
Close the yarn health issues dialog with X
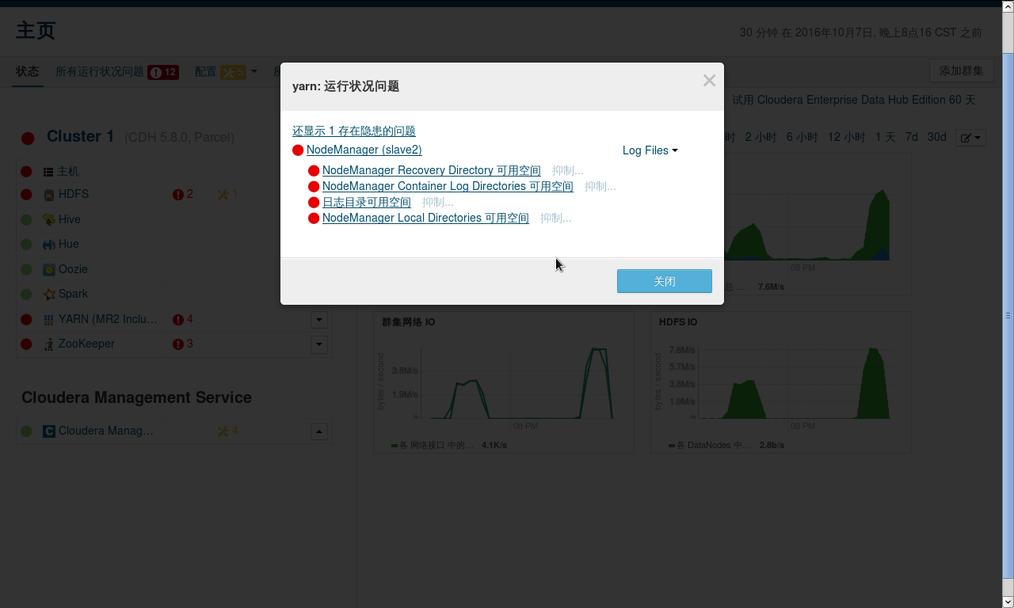[709, 81]
